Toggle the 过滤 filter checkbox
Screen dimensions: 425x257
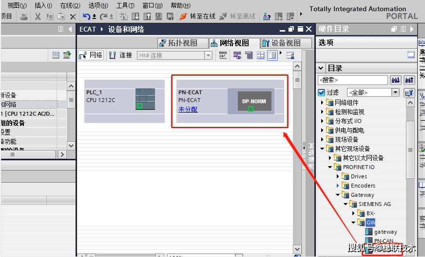click(x=322, y=93)
